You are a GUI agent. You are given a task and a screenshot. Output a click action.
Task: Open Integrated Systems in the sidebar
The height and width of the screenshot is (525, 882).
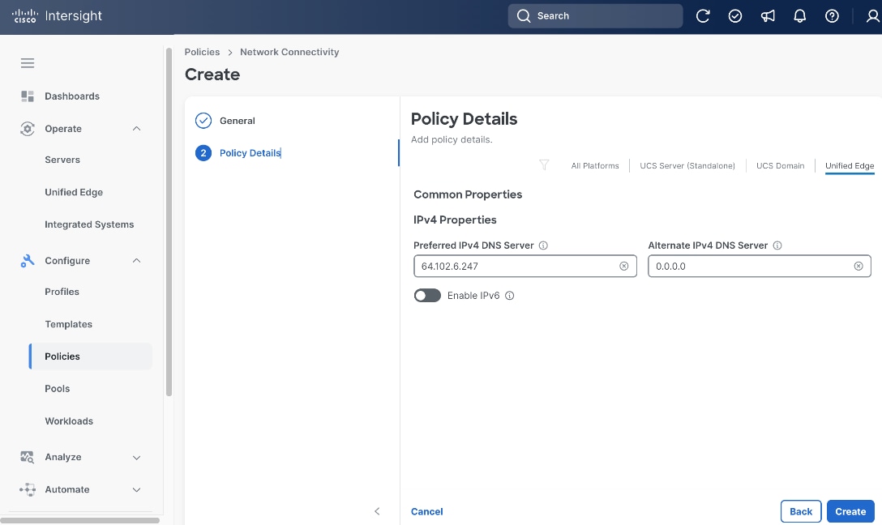[89, 224]
